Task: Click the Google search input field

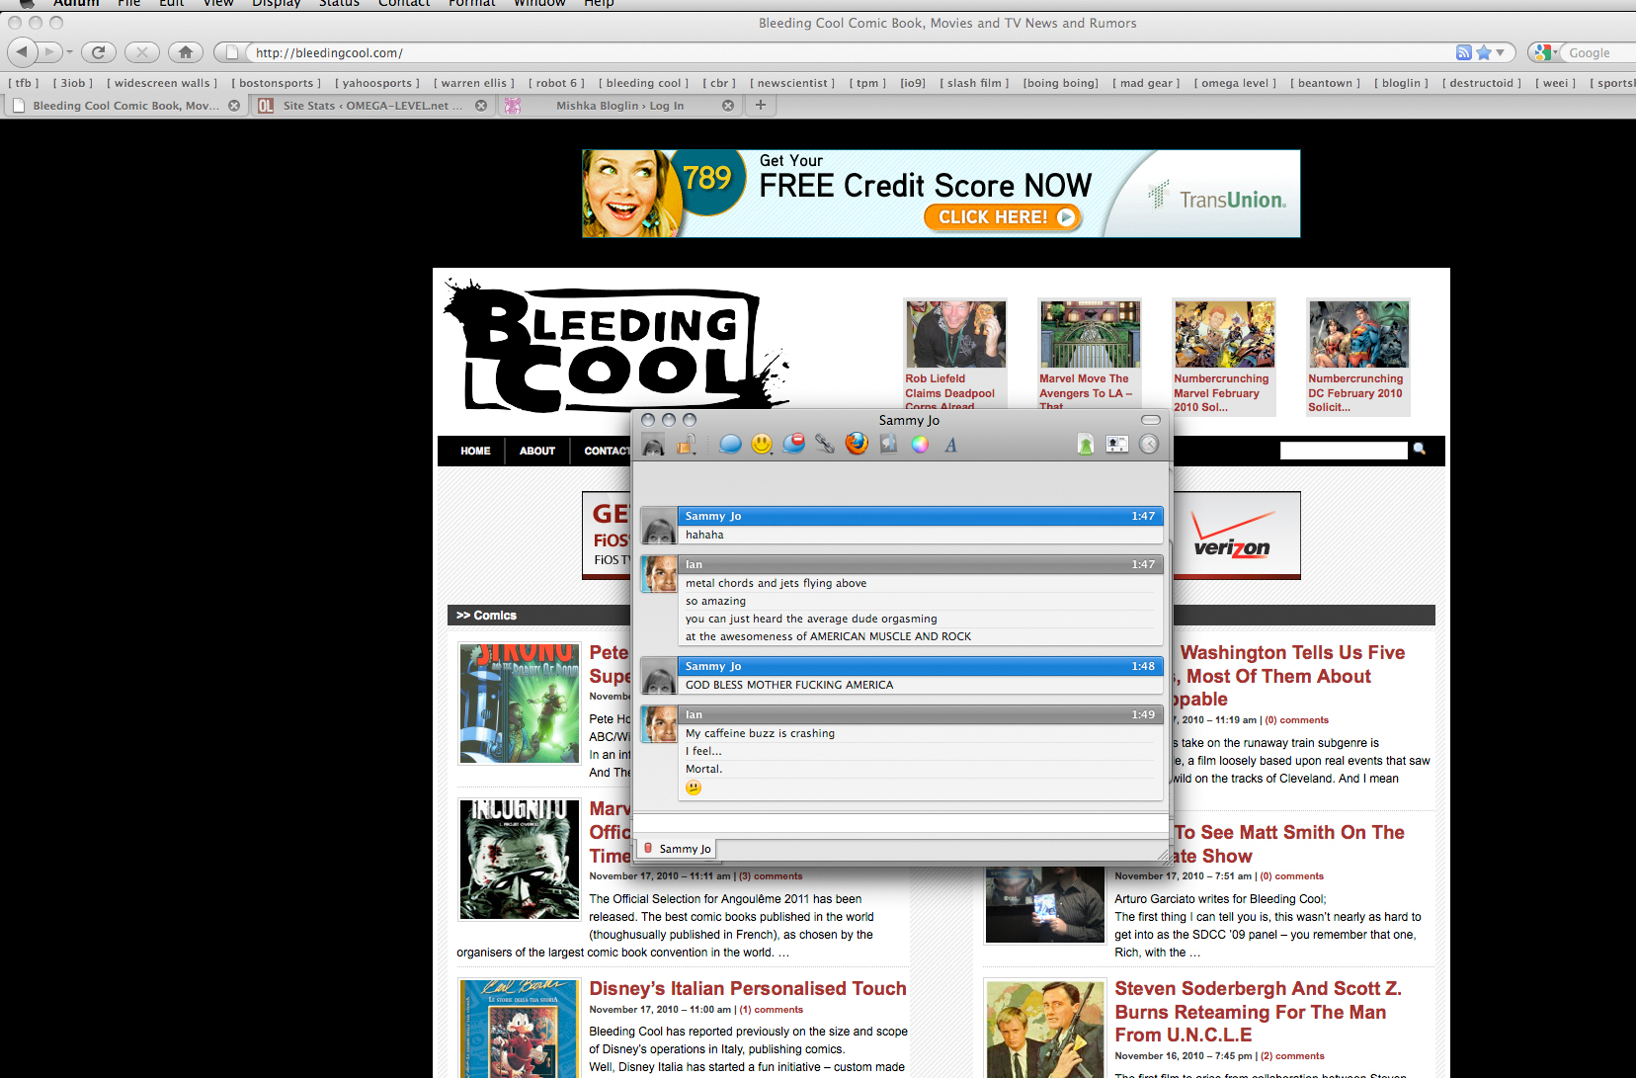Action: [x=1600, y=52]
